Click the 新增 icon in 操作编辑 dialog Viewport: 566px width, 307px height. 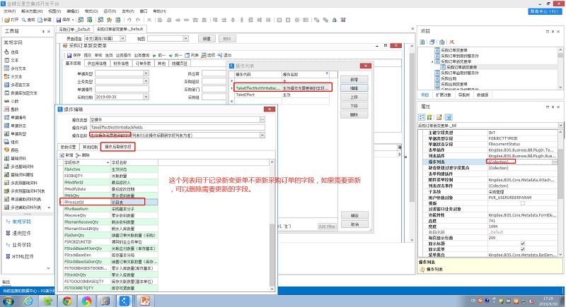[66, 155]
